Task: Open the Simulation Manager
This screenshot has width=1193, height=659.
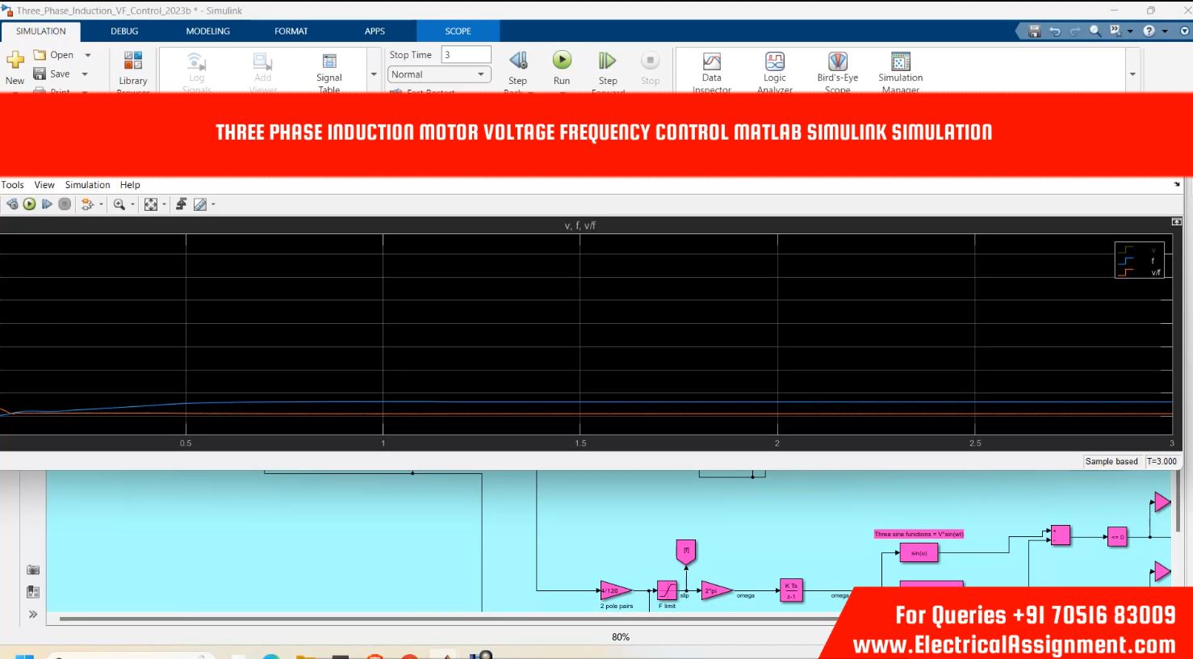Action: click(x=900, y=71)
